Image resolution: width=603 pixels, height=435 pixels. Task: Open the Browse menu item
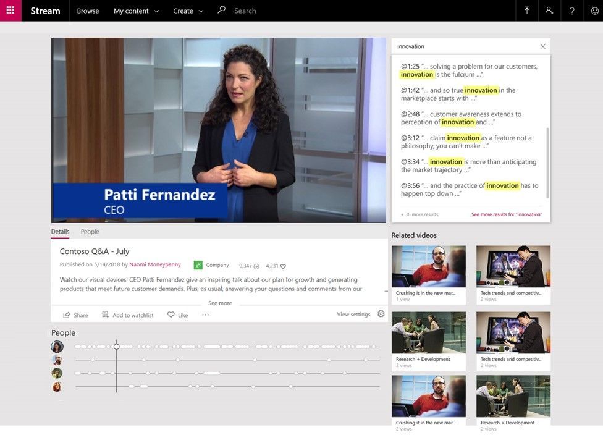click(88, 11)
